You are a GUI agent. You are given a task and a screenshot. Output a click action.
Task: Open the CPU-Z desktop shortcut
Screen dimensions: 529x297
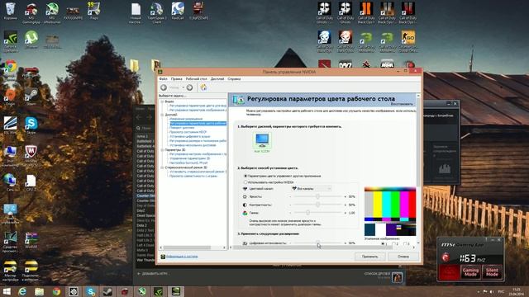click(x=31, y=183)
